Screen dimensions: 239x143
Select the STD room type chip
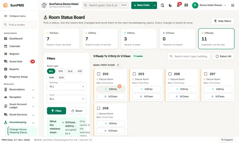point(60,71)
